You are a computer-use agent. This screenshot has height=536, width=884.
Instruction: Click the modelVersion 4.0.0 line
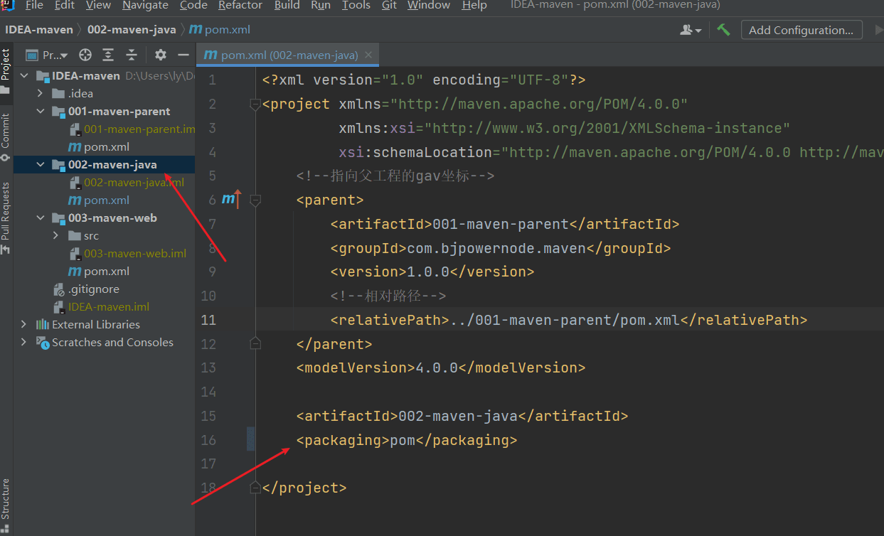point(441,368)
